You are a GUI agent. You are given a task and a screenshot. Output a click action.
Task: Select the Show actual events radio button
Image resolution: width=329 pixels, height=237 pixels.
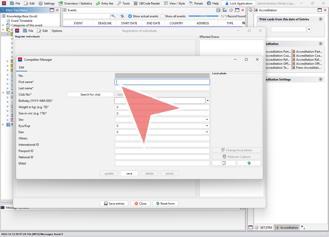coord(130,16)
